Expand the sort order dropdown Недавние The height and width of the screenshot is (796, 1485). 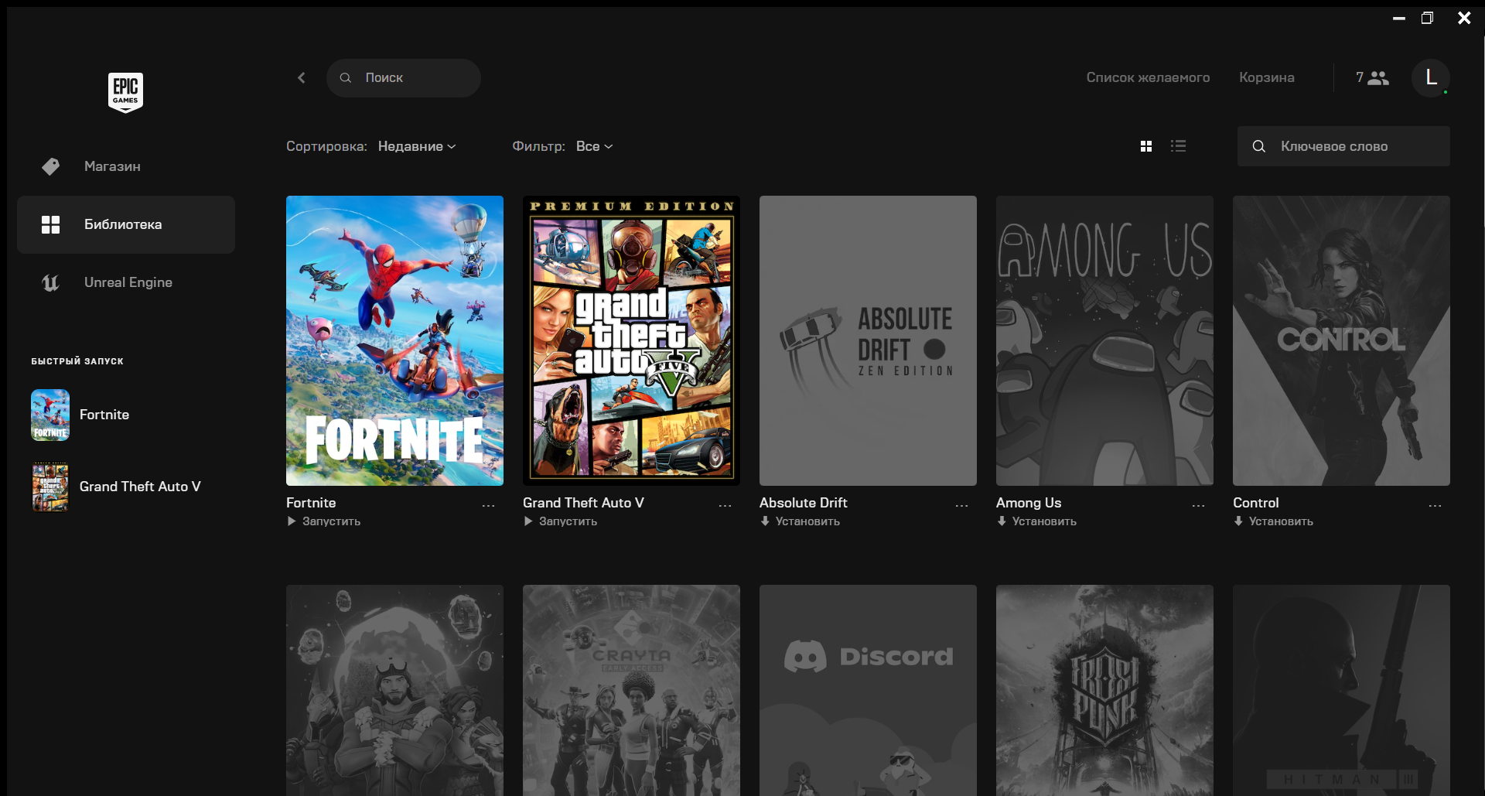(417, 146)
